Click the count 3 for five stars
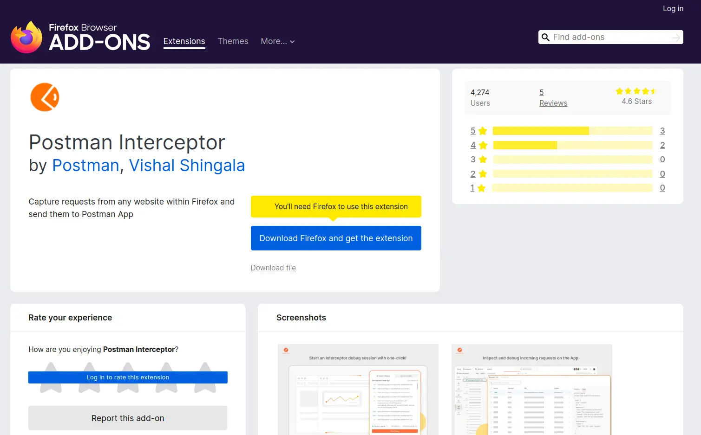Image resolution: width=701 pixels, height=435 pixels. [x=662, y=131]
